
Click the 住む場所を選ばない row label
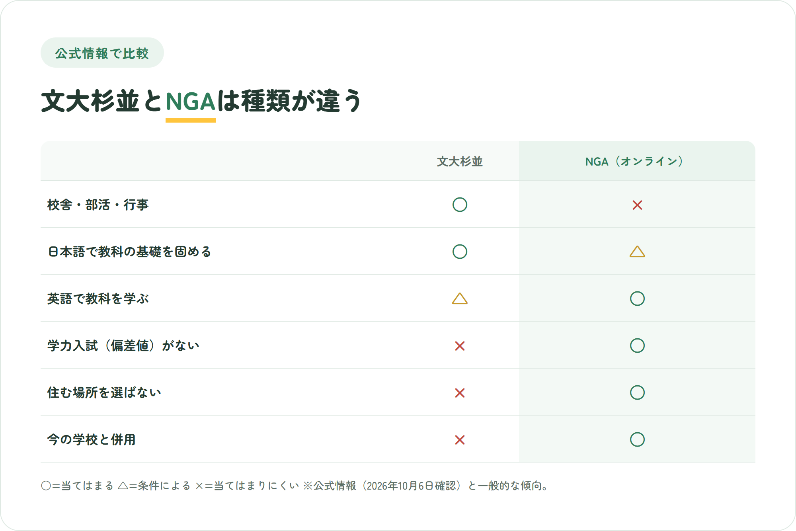104,392
